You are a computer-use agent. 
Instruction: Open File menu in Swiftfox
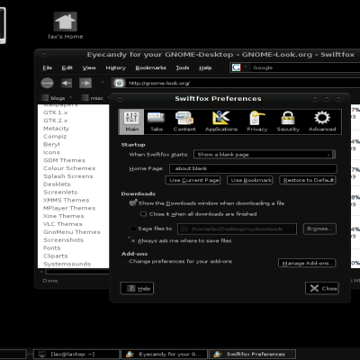pos(47,67)
